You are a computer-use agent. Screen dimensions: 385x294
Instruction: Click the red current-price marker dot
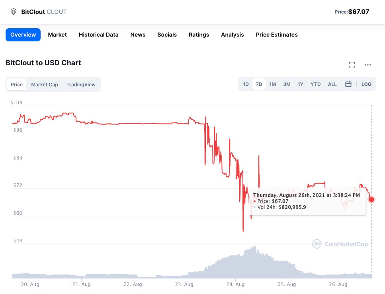click(x=371, y=199)
